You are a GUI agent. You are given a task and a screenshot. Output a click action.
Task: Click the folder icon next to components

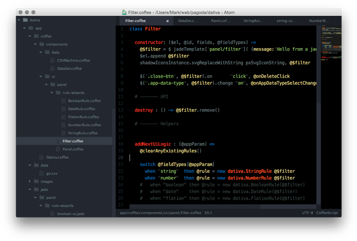pos(42,44)
